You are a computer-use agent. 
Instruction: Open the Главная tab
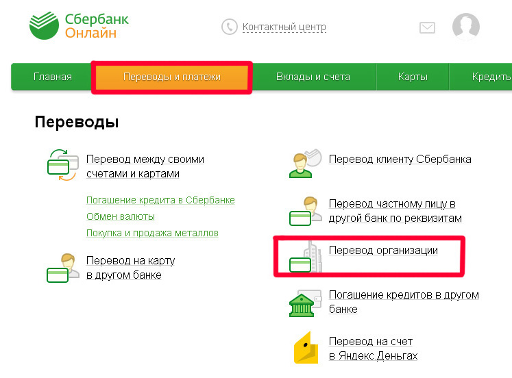(52, 77)
